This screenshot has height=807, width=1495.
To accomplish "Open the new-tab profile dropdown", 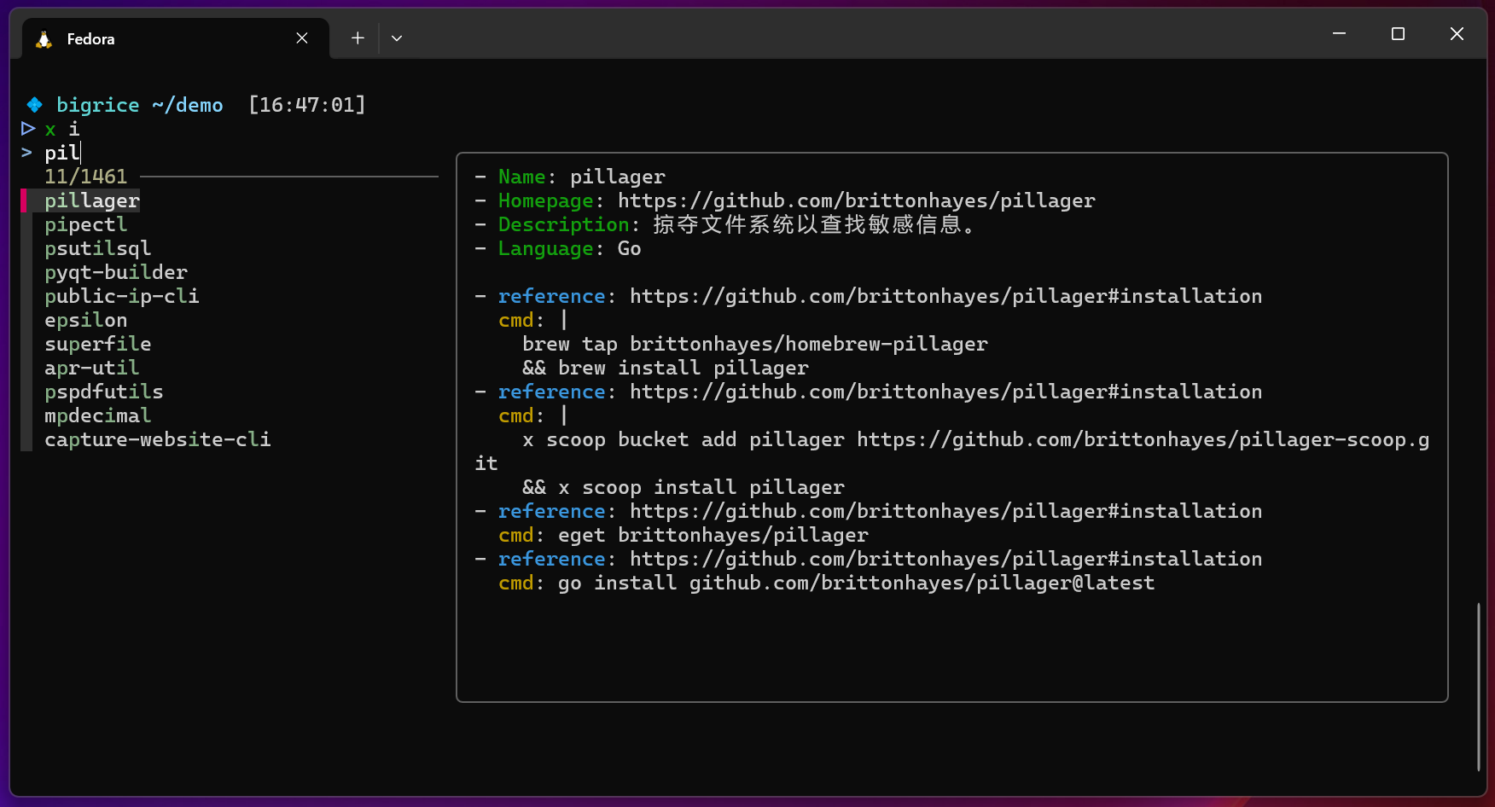I will [x=397, y=38].
